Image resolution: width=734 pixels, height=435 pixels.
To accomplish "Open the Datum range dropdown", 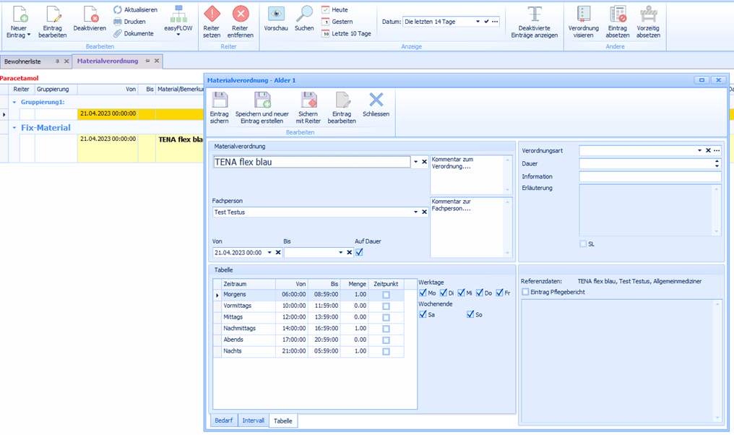I will pos(478,22).
